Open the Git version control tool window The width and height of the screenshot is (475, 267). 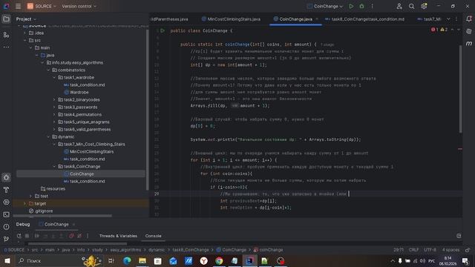click(6, 239)
